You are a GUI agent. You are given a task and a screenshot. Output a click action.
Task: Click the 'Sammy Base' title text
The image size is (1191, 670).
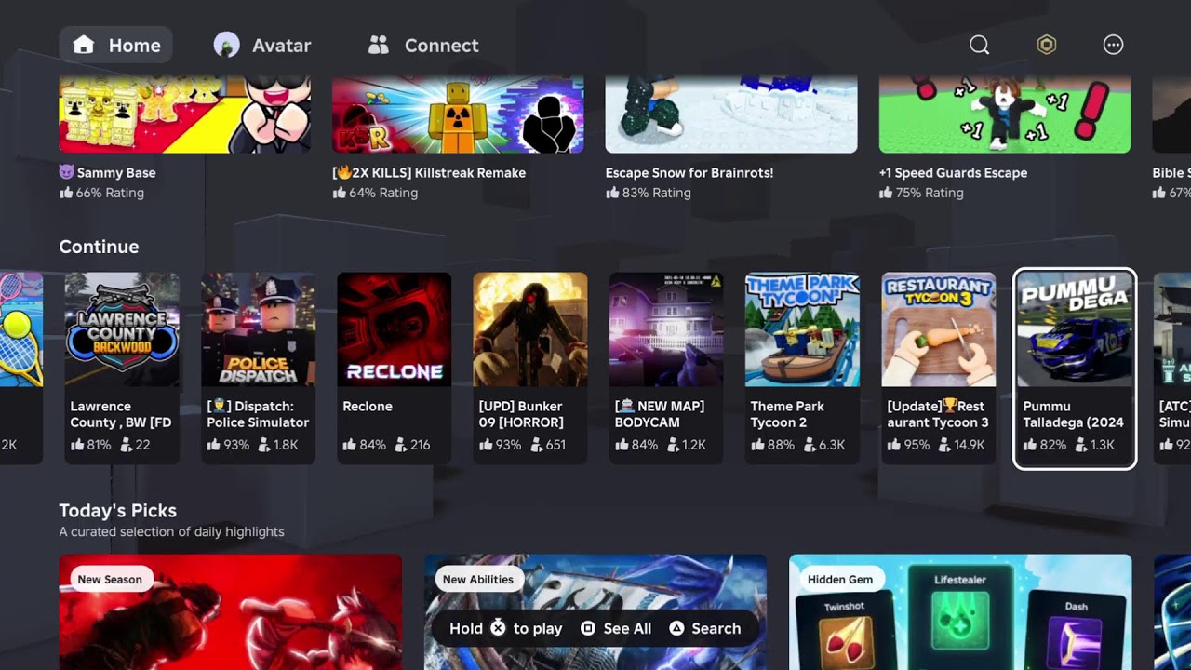click(116, 173)
